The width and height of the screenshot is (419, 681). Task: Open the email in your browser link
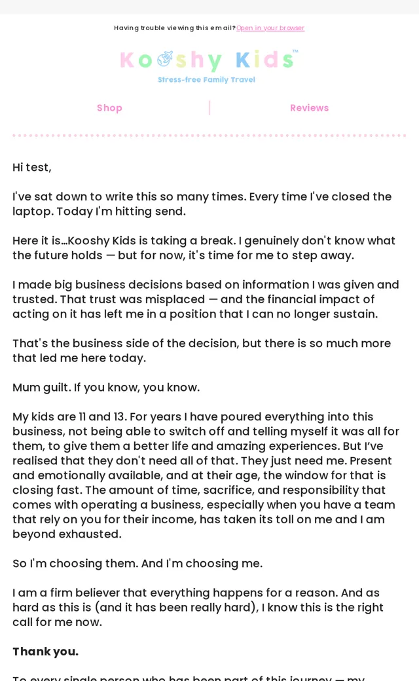[x=270, y=28]
